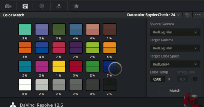204x107 pixels.
Task: Click the Color Temp 6500 field
Action: click(157, 79)
